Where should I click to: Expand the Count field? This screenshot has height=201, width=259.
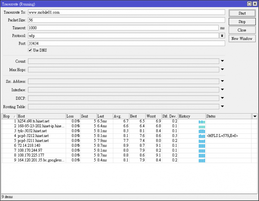(x=222, y=61)
